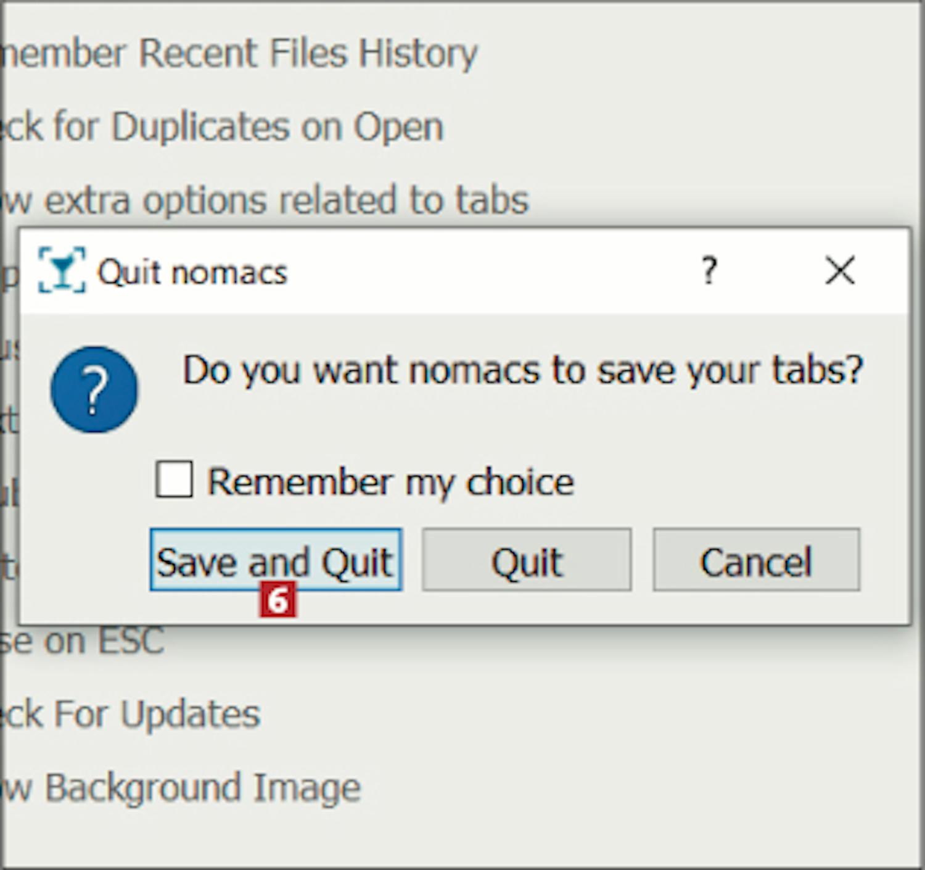Close the Quit nomacs dialog with X
Screen dimensions: 925x870
[839, 270]
